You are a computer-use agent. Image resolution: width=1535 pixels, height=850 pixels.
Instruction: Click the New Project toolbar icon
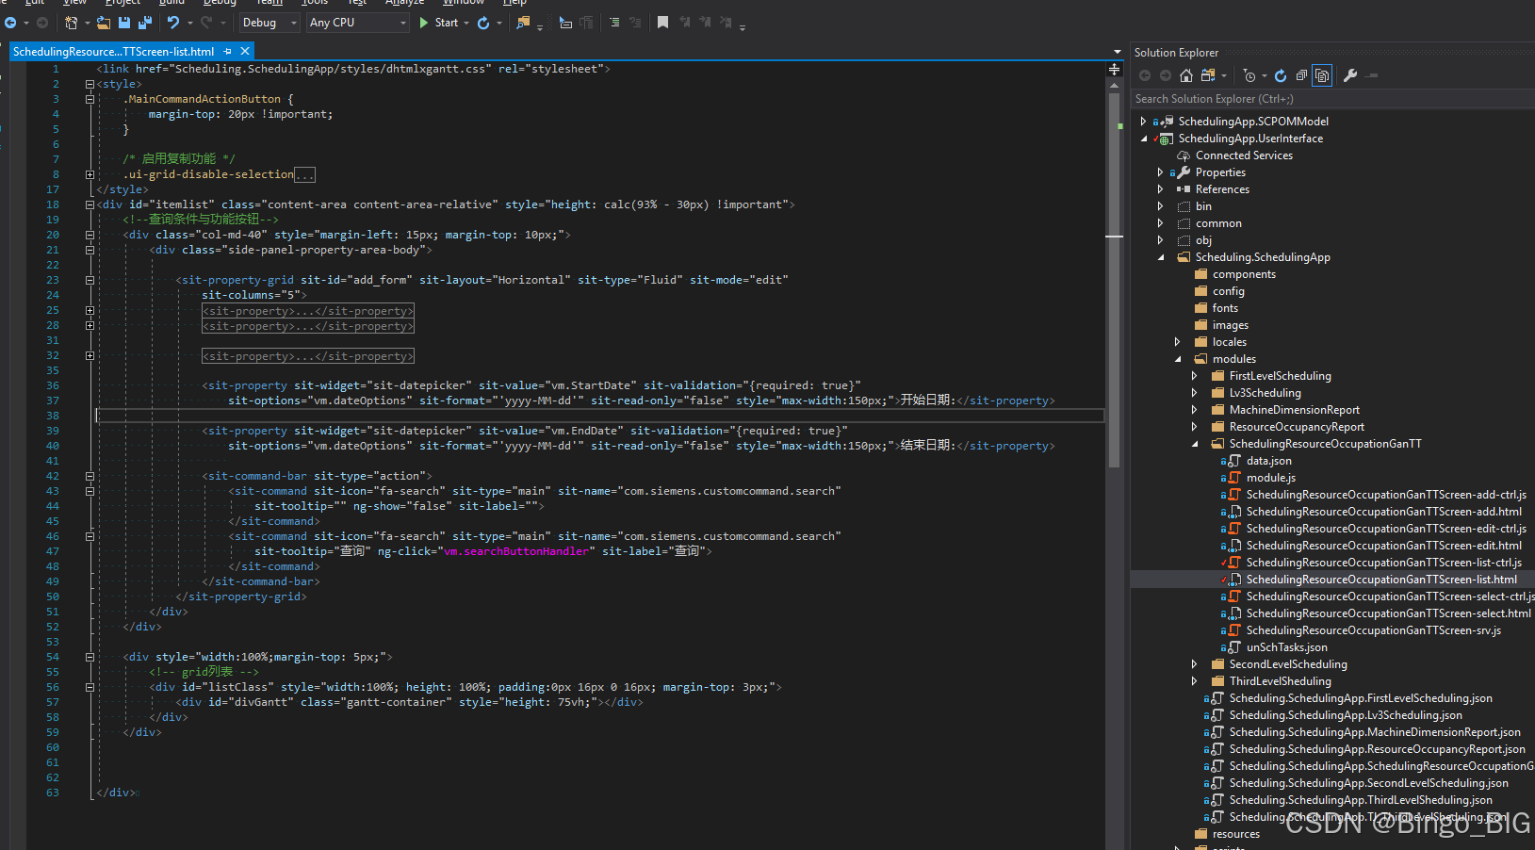point(71,23)
